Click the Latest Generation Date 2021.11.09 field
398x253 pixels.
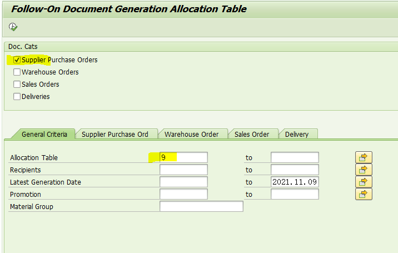click(x=295, y=182)
